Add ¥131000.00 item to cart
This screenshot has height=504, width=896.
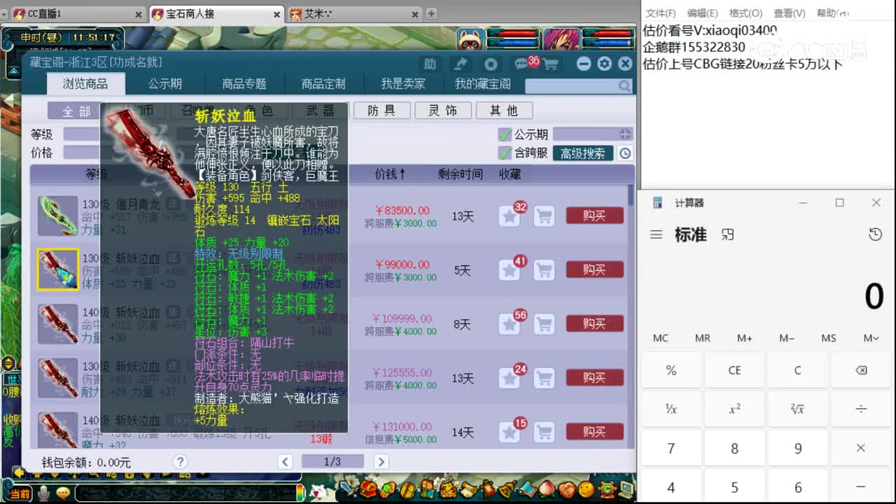coord(544,432)
